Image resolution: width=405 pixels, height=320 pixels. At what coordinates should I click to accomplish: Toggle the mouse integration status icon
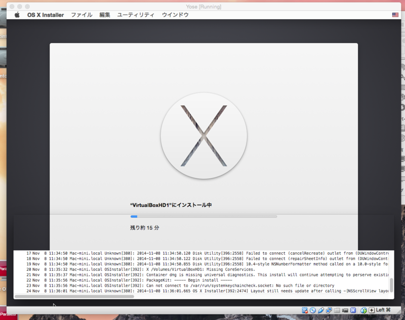363,310
